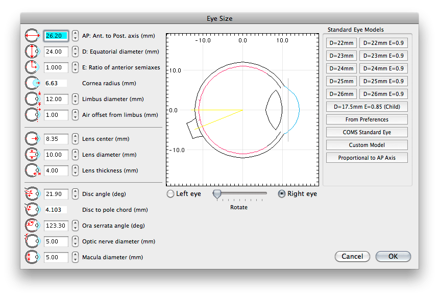The image size is (439, 297).
Task: Click the Macula diameter 5.00 field
Action: tap(56, 257)
